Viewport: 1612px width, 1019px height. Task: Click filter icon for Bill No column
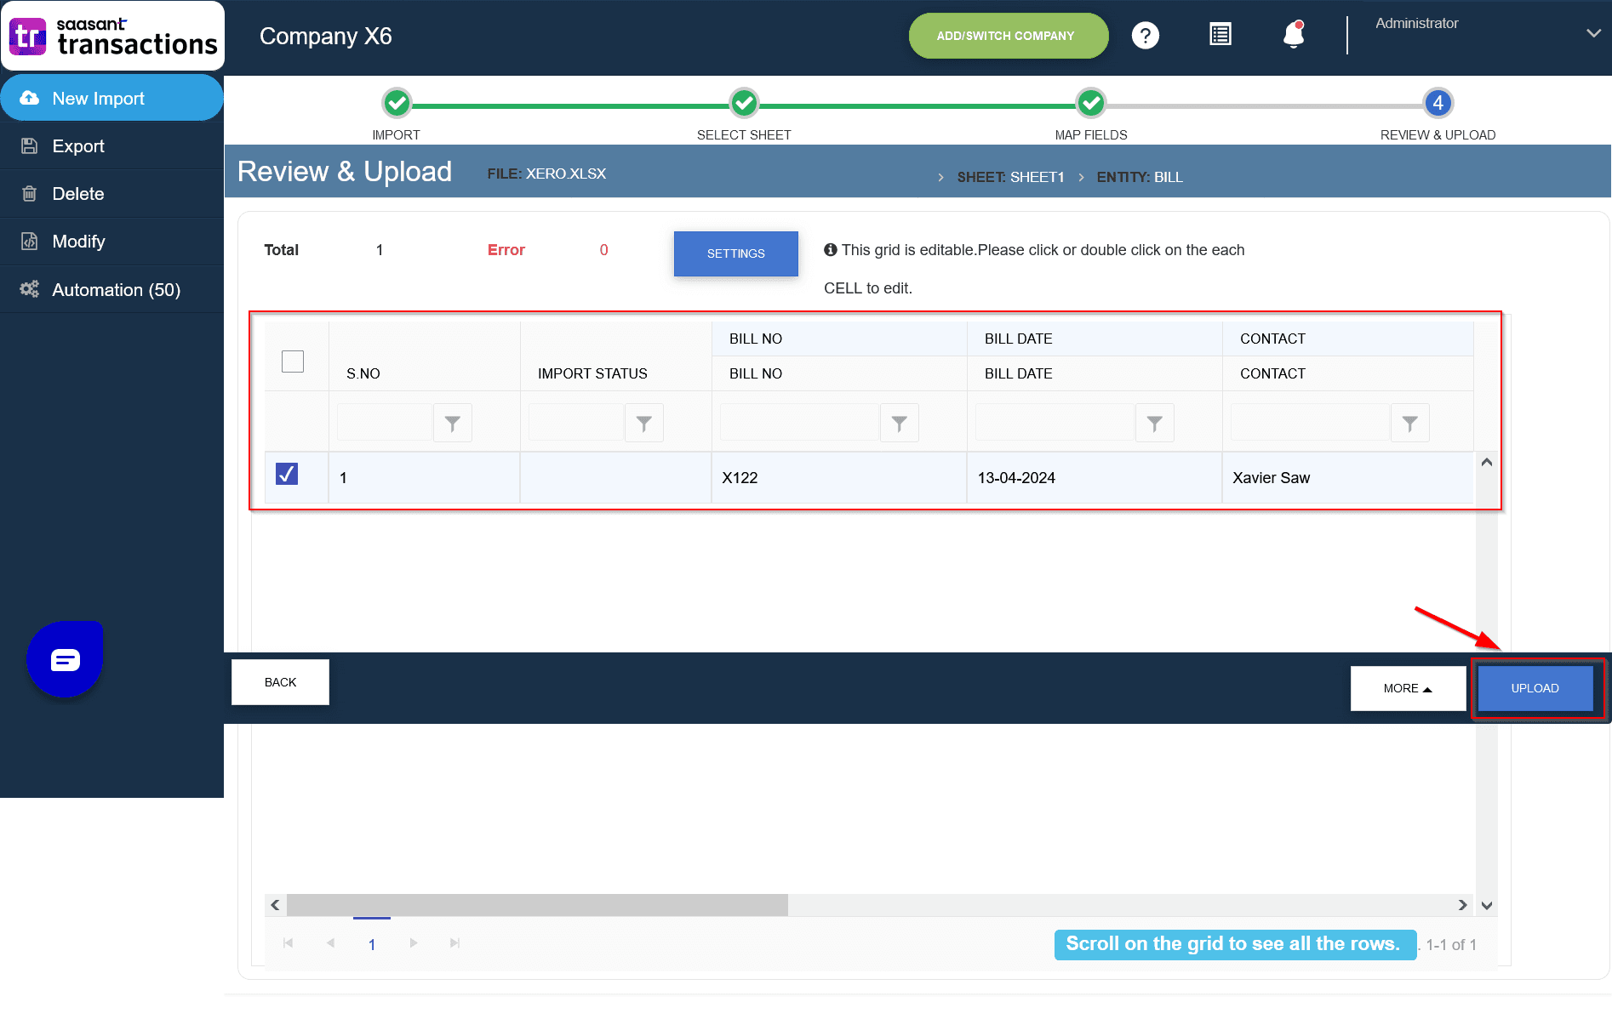point(900,423)
